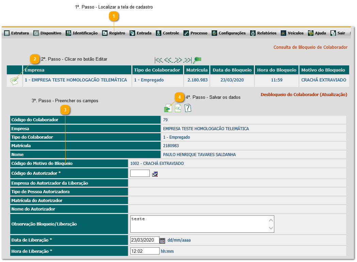
Task: Go to the first record page
Action: pos(159,60)
